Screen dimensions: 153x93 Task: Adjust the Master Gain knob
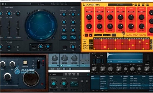pyautogui.click(x=73, y=47)
